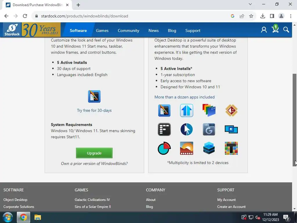The width and height of the screenshot is (297, 223).
Task: Open the Blog nav item
Action: [x=172, y=30]
